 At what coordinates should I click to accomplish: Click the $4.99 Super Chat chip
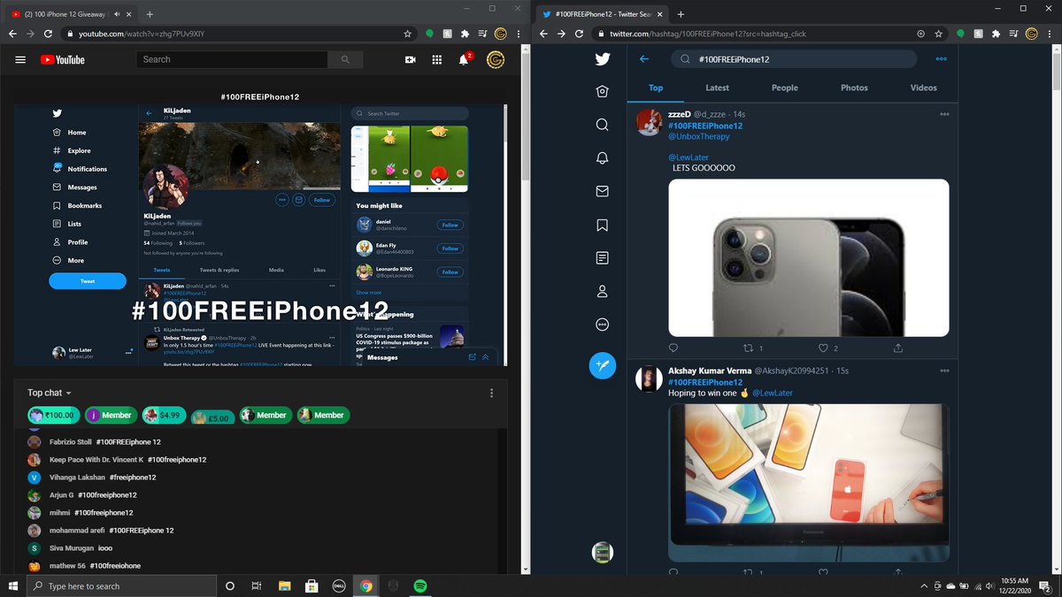pyautogui.click(x=163, y=415)
